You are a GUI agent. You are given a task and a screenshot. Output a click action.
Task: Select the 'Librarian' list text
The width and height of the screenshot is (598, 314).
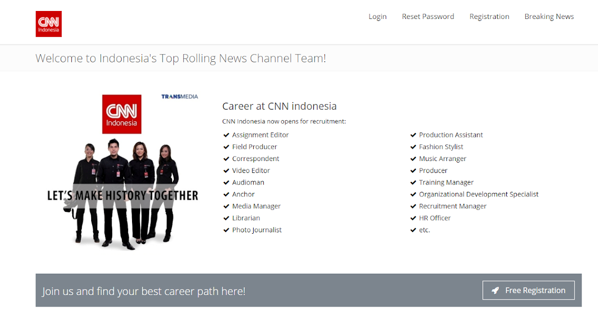coord(246,218)
